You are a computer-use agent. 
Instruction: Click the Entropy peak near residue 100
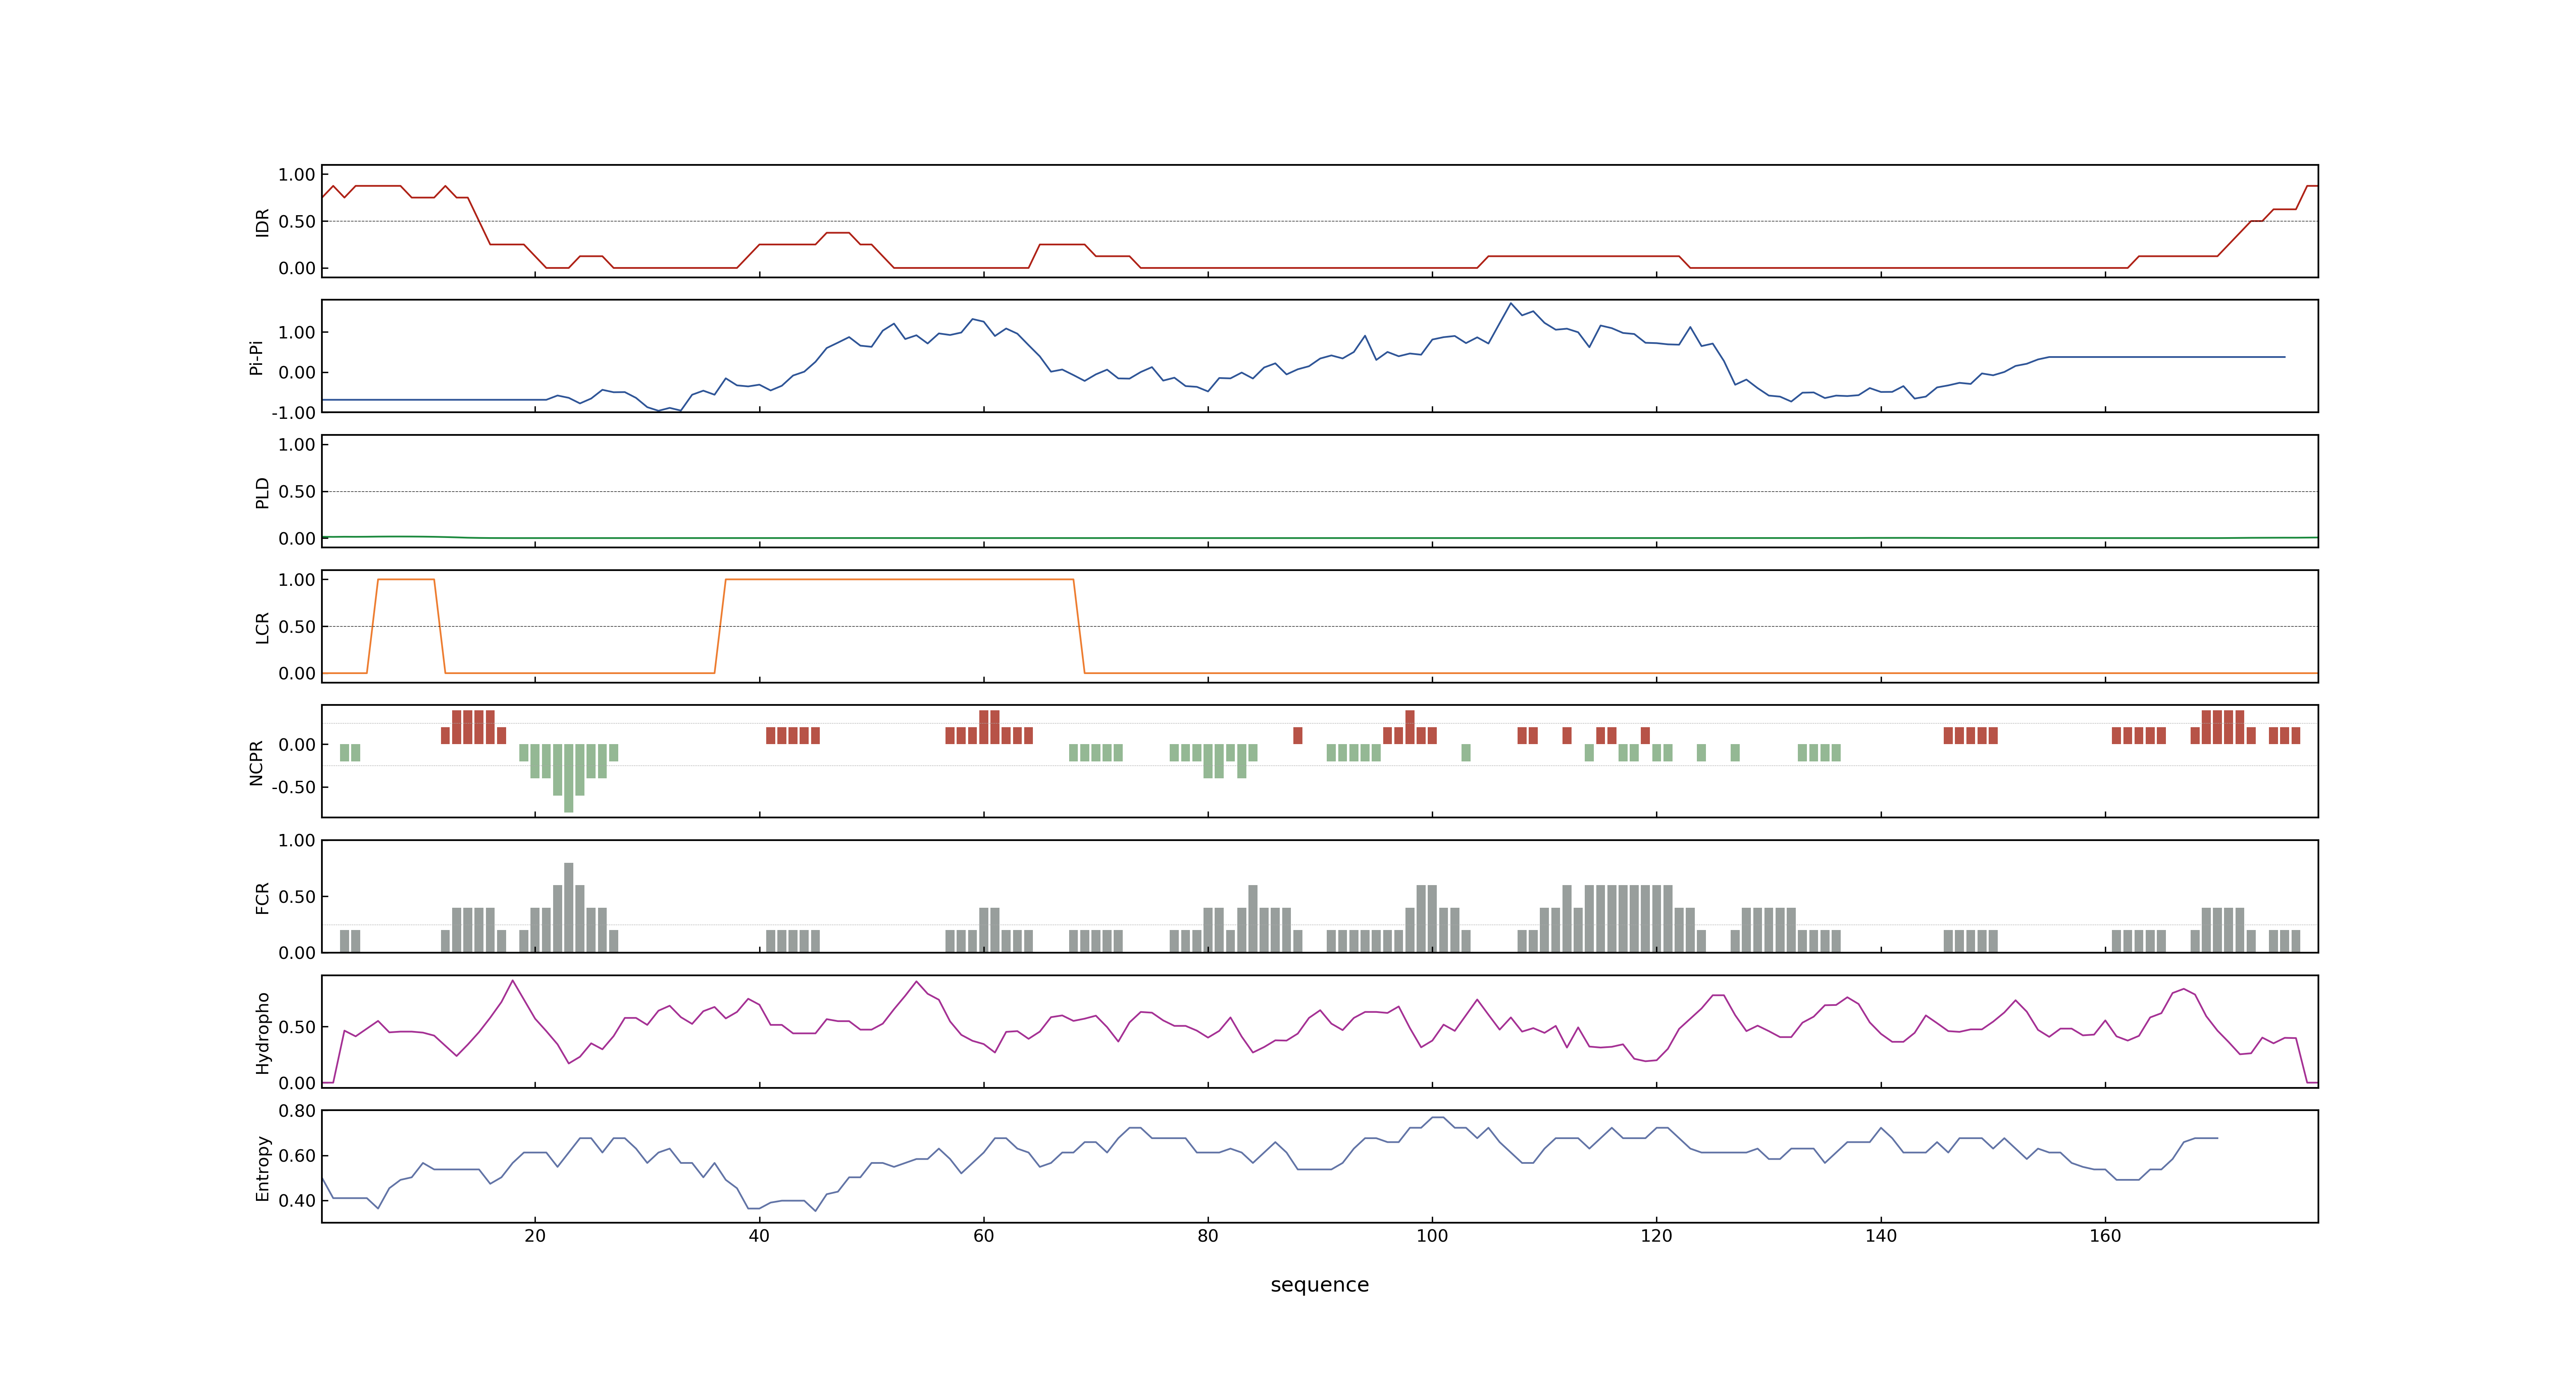[x=1437, y=1117]
